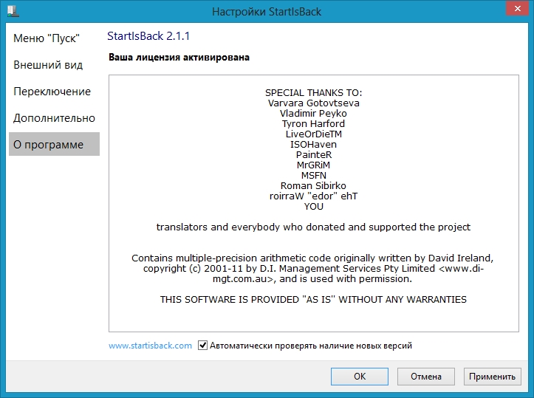This screenshot has width=534, height=398.
Task: Open the www.startisback.com link
Action: click(x=150, y=346)
